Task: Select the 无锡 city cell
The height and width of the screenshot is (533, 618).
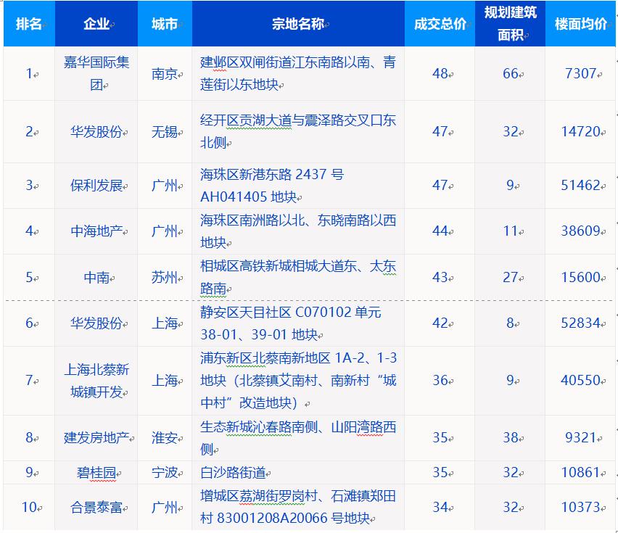Action: coord(165,131)
